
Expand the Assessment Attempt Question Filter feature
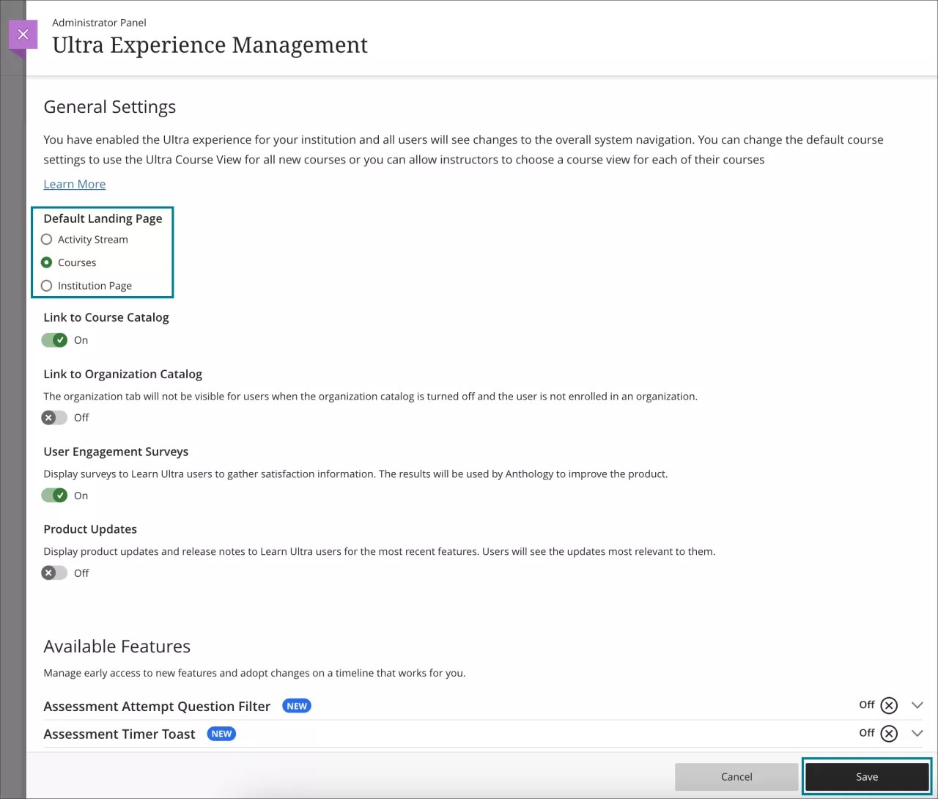[x=917, y=704]
